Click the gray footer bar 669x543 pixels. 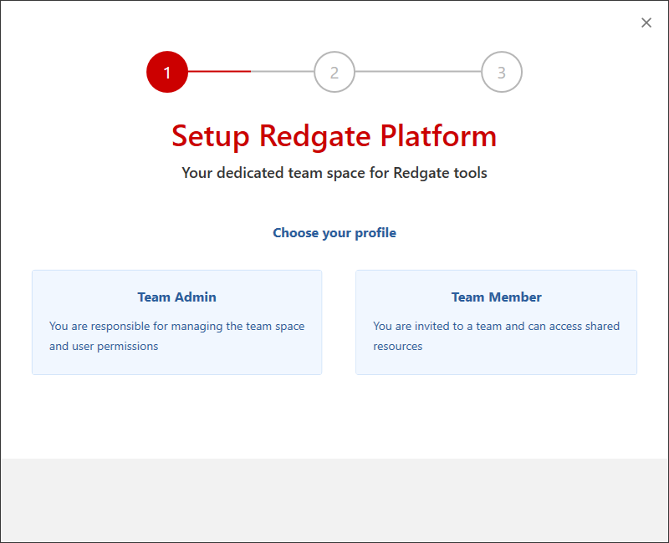[x=334, y=500]
